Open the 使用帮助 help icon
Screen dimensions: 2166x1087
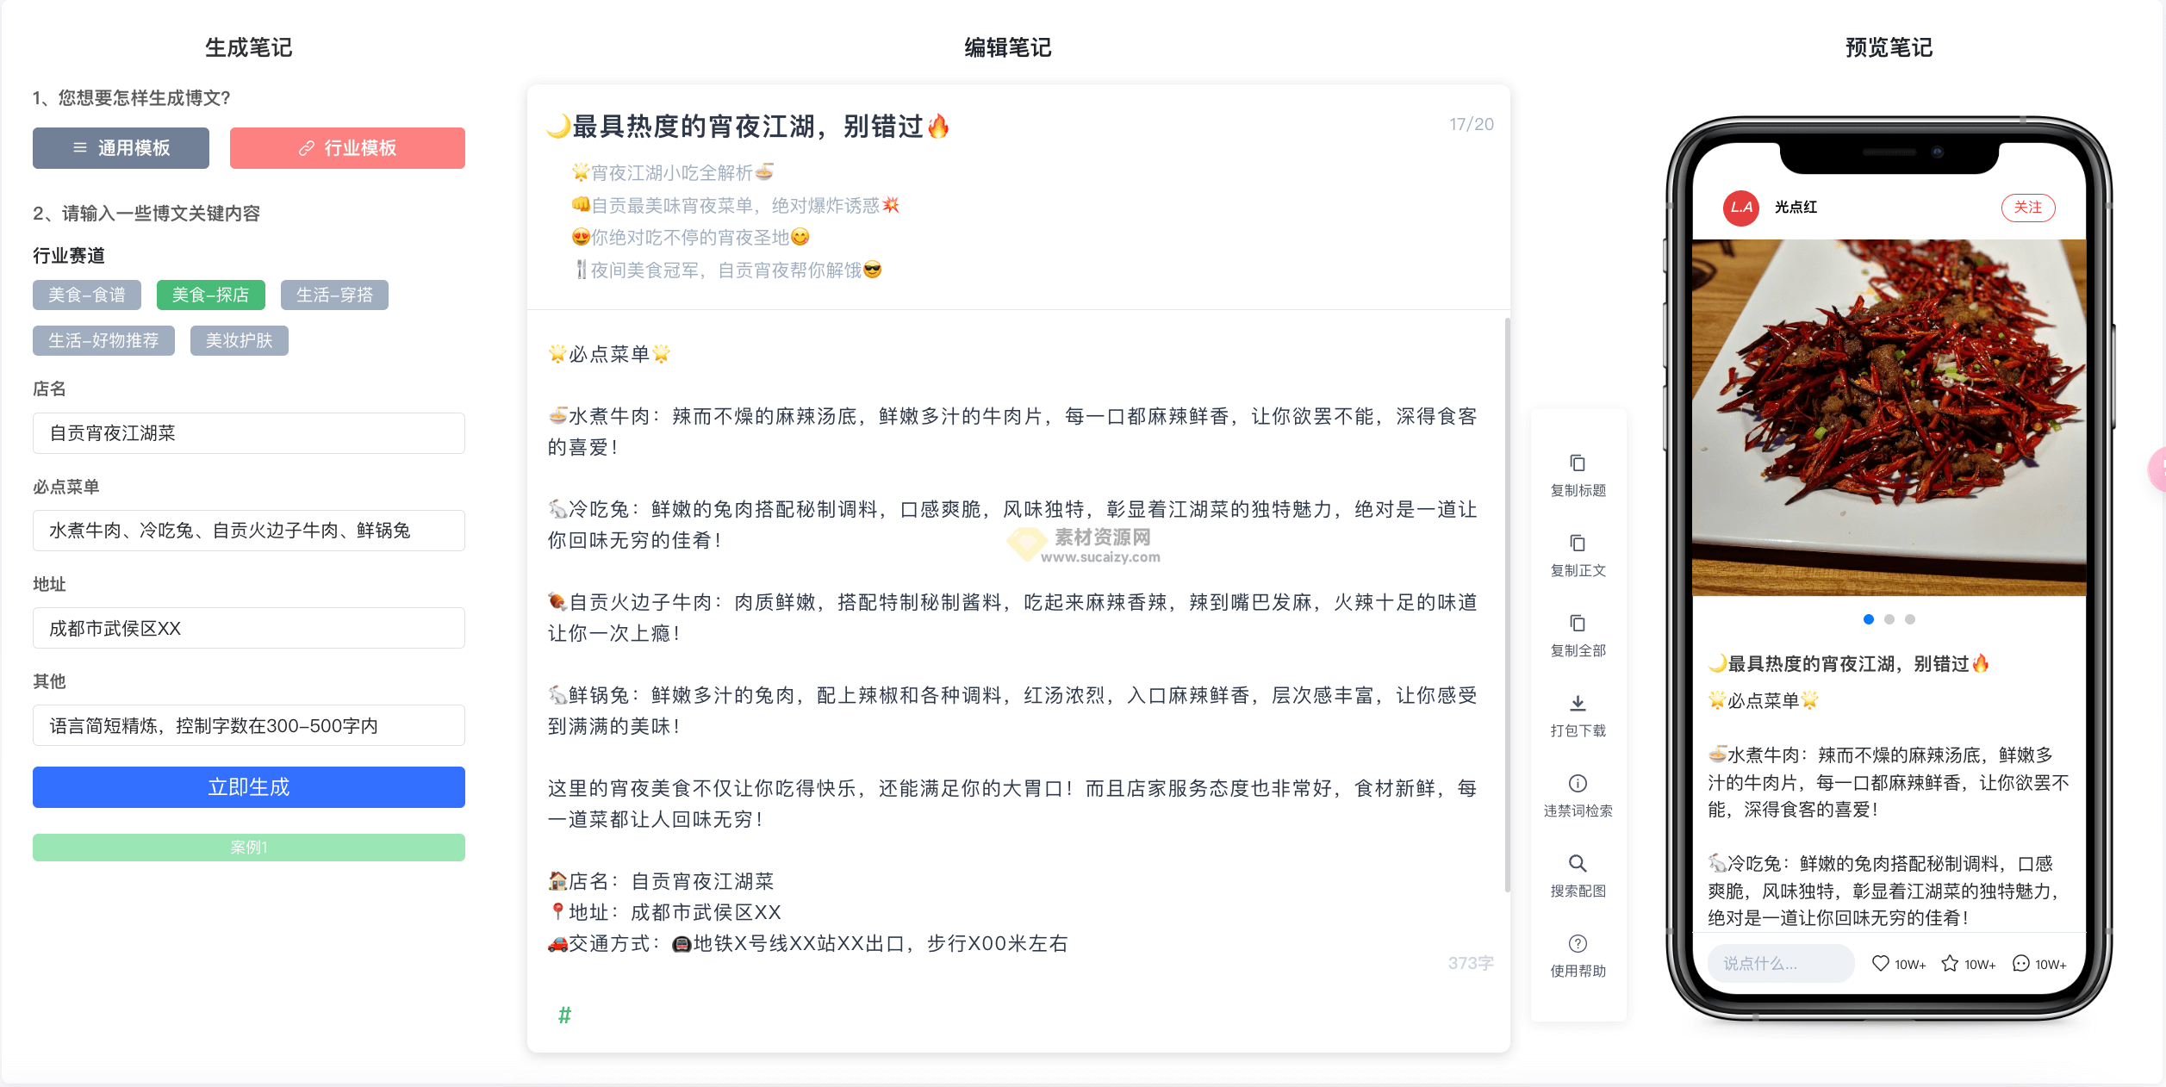[x=1578, y=943]
